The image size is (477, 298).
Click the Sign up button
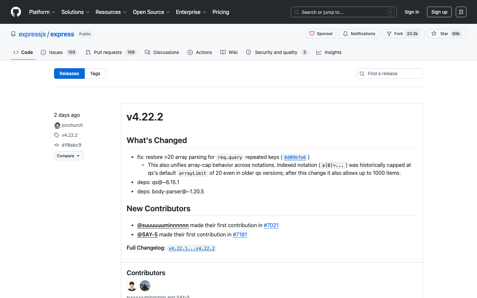click(x=439, y=12)
